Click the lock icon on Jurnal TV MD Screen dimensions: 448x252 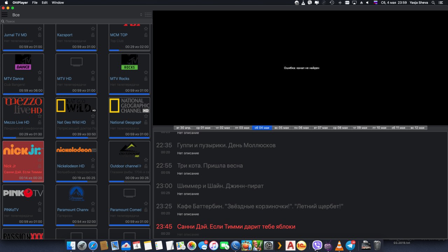tap(40, 35)
